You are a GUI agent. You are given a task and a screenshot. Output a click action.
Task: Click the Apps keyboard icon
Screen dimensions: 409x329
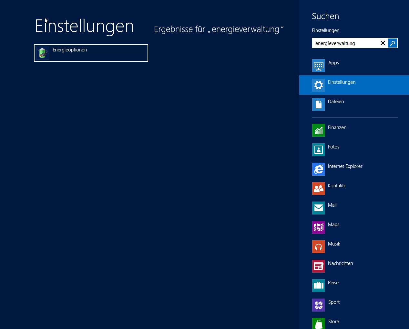coord(319,66)
